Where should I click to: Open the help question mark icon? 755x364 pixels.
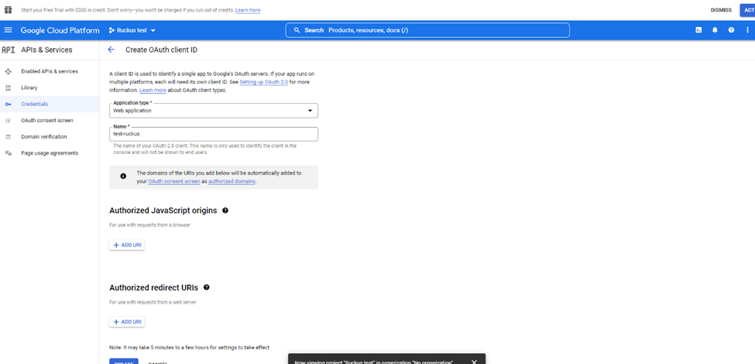[731, 30]
